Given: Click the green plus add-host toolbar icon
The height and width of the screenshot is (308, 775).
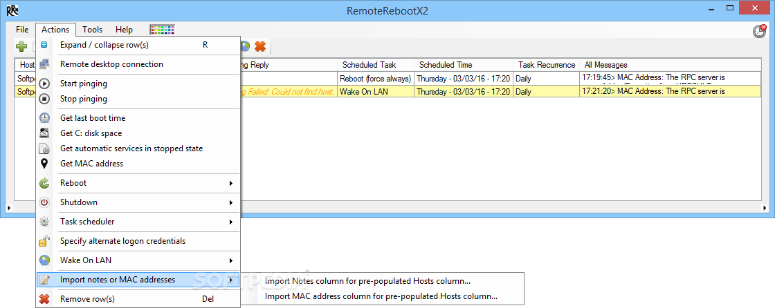Looking at the screenshot, I should (21, 46).
